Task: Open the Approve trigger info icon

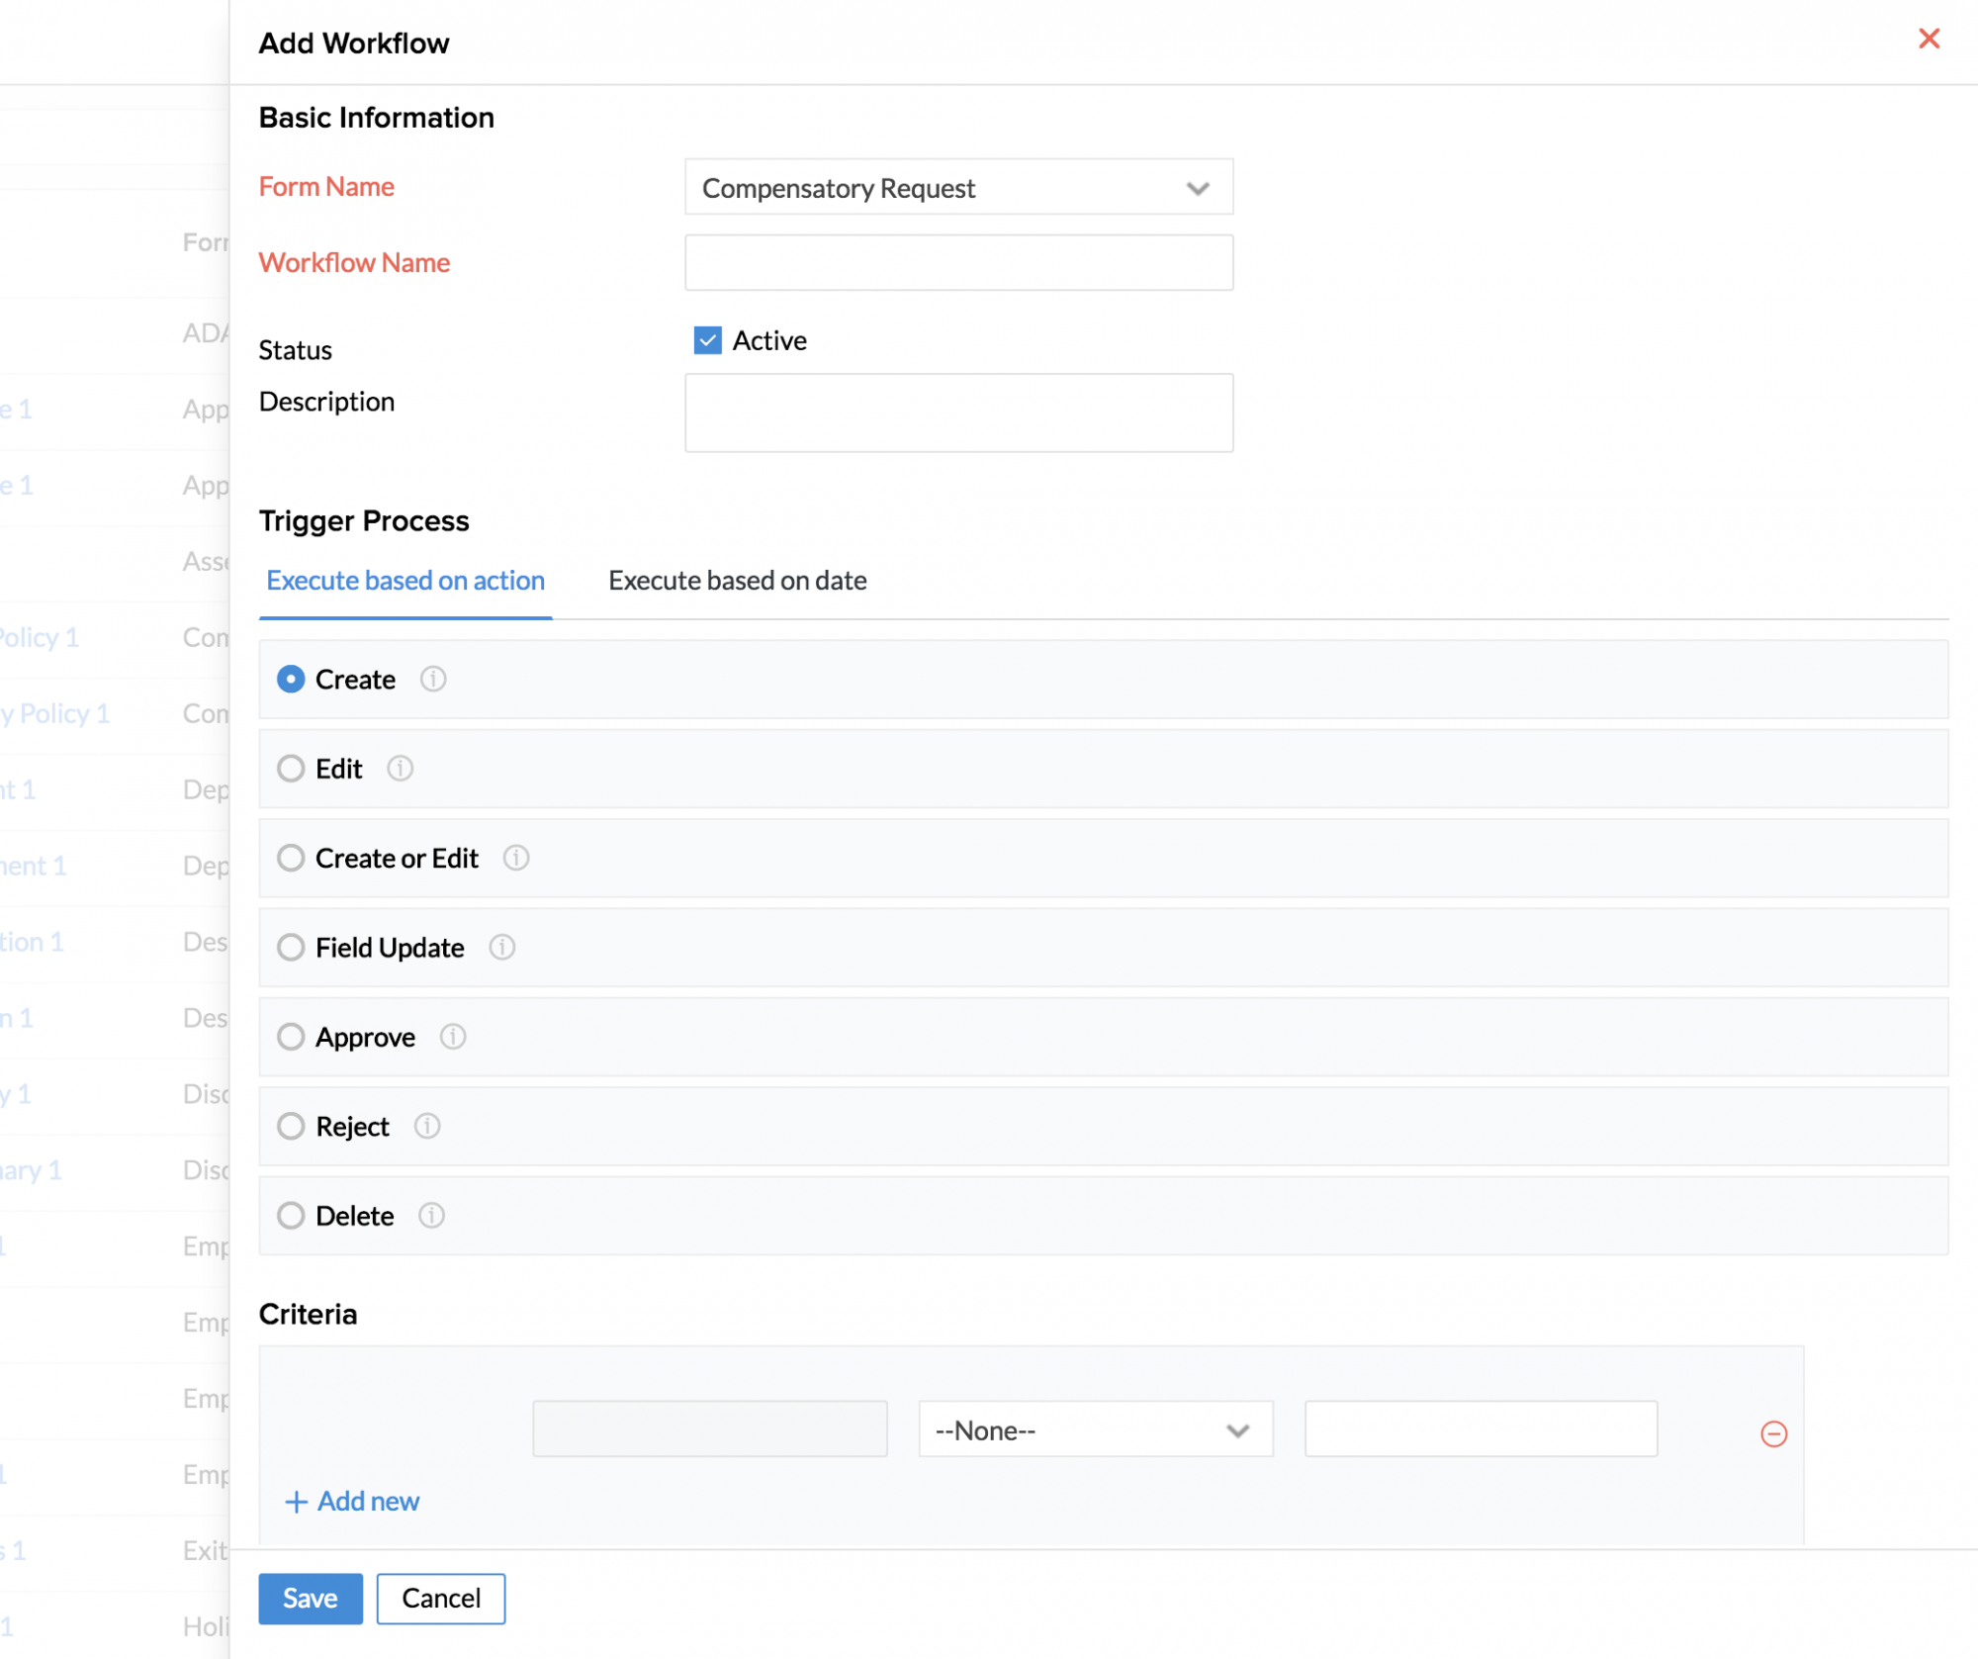Action: click(453, 1037)
